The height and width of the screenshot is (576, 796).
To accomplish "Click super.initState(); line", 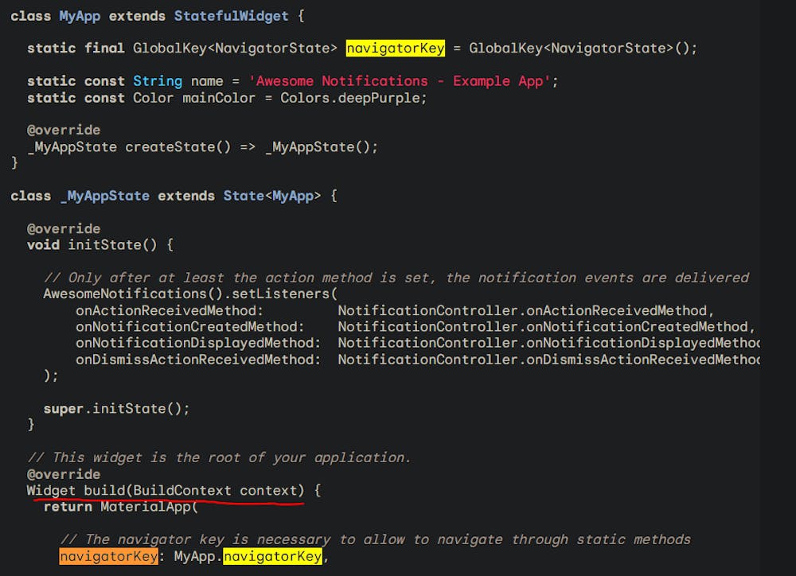I will 116,408.
